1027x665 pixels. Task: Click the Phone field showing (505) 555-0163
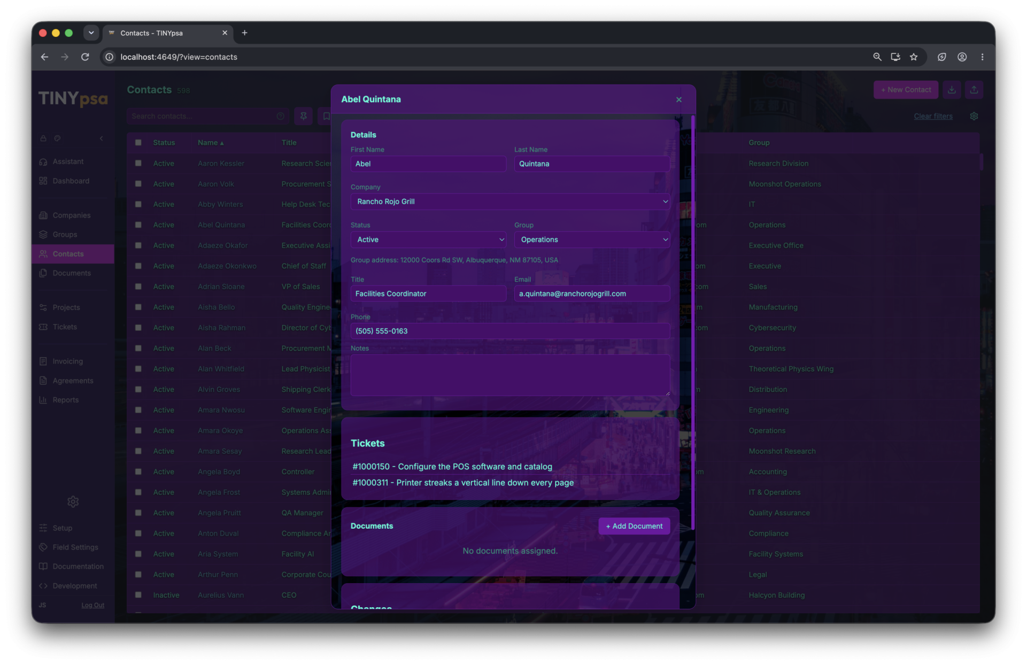(510, 331)
